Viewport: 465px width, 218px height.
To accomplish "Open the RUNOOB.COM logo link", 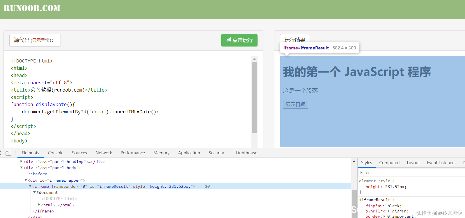I will coord(32,8).
